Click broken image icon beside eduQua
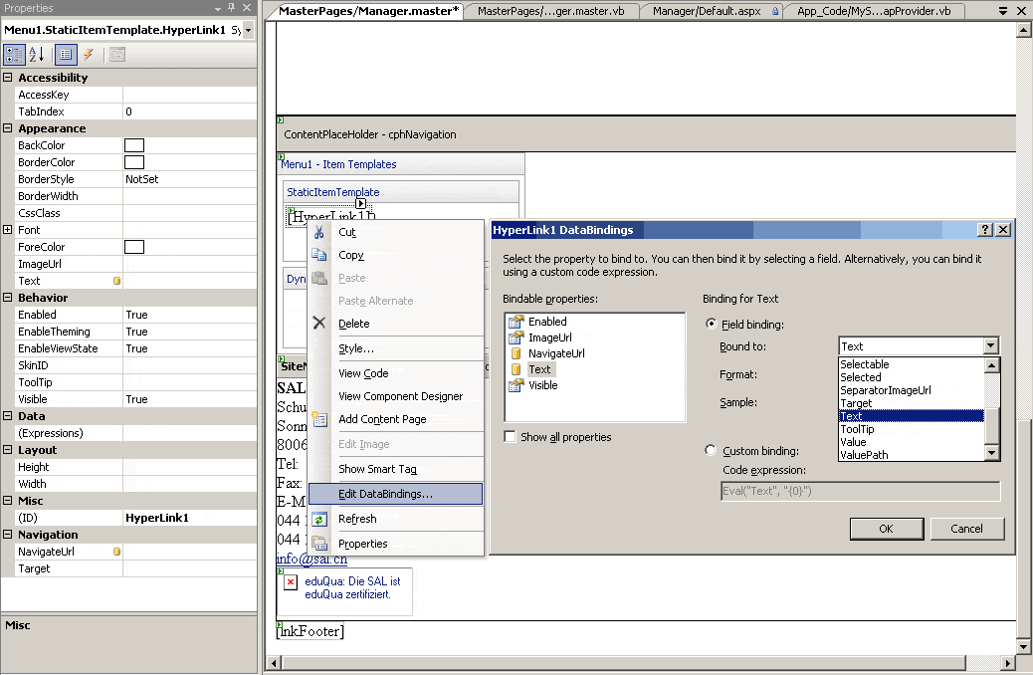Image resolution: width=1033 pixels, height=675 pixels. coord(291,582)
